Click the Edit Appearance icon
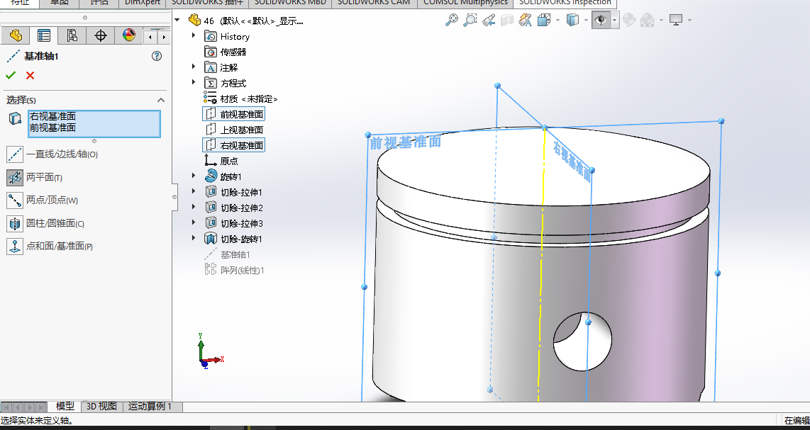The image size is (810, 430). [628, 20]
